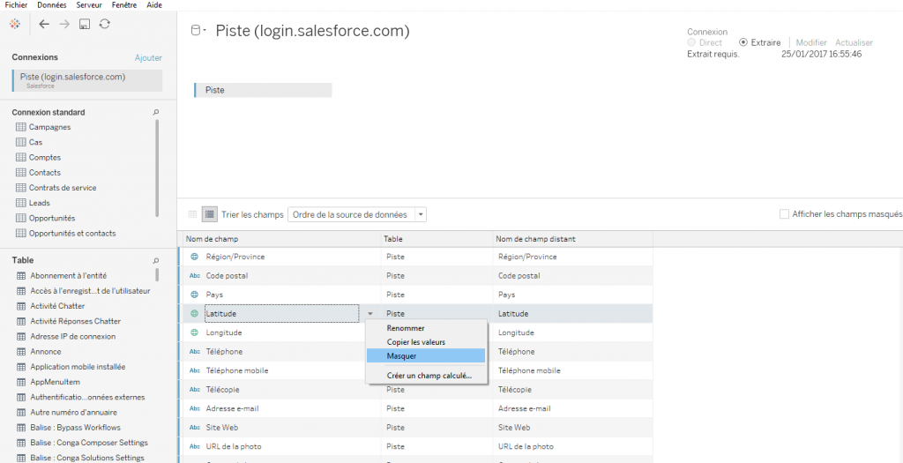903x463 pixels.
Task: Click Abc type icon of Site Web
Action: point(195,428)
